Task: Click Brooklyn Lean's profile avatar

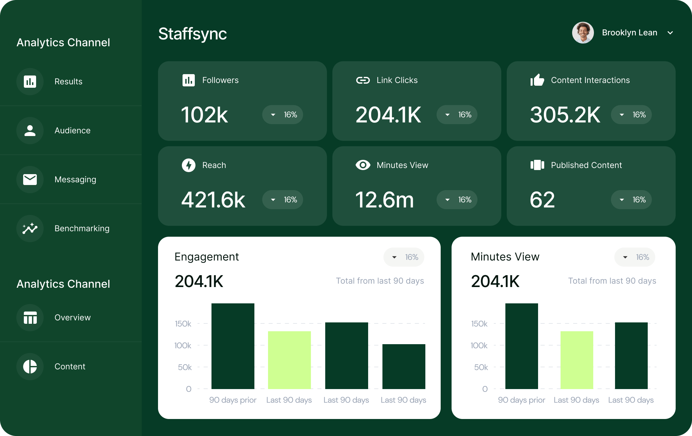Action: point(583,33)
